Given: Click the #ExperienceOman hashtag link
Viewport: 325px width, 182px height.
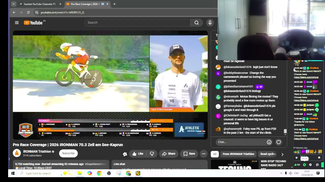Looking at the screenshot, I should [x=95, y=164].
